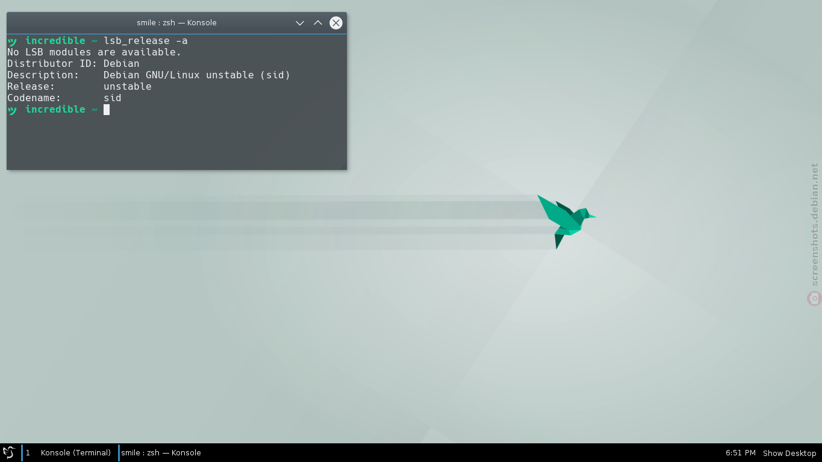Viewport: 822px width, 462px height.
Task: Open the application launcher bird icon
Action: [8, 452]
